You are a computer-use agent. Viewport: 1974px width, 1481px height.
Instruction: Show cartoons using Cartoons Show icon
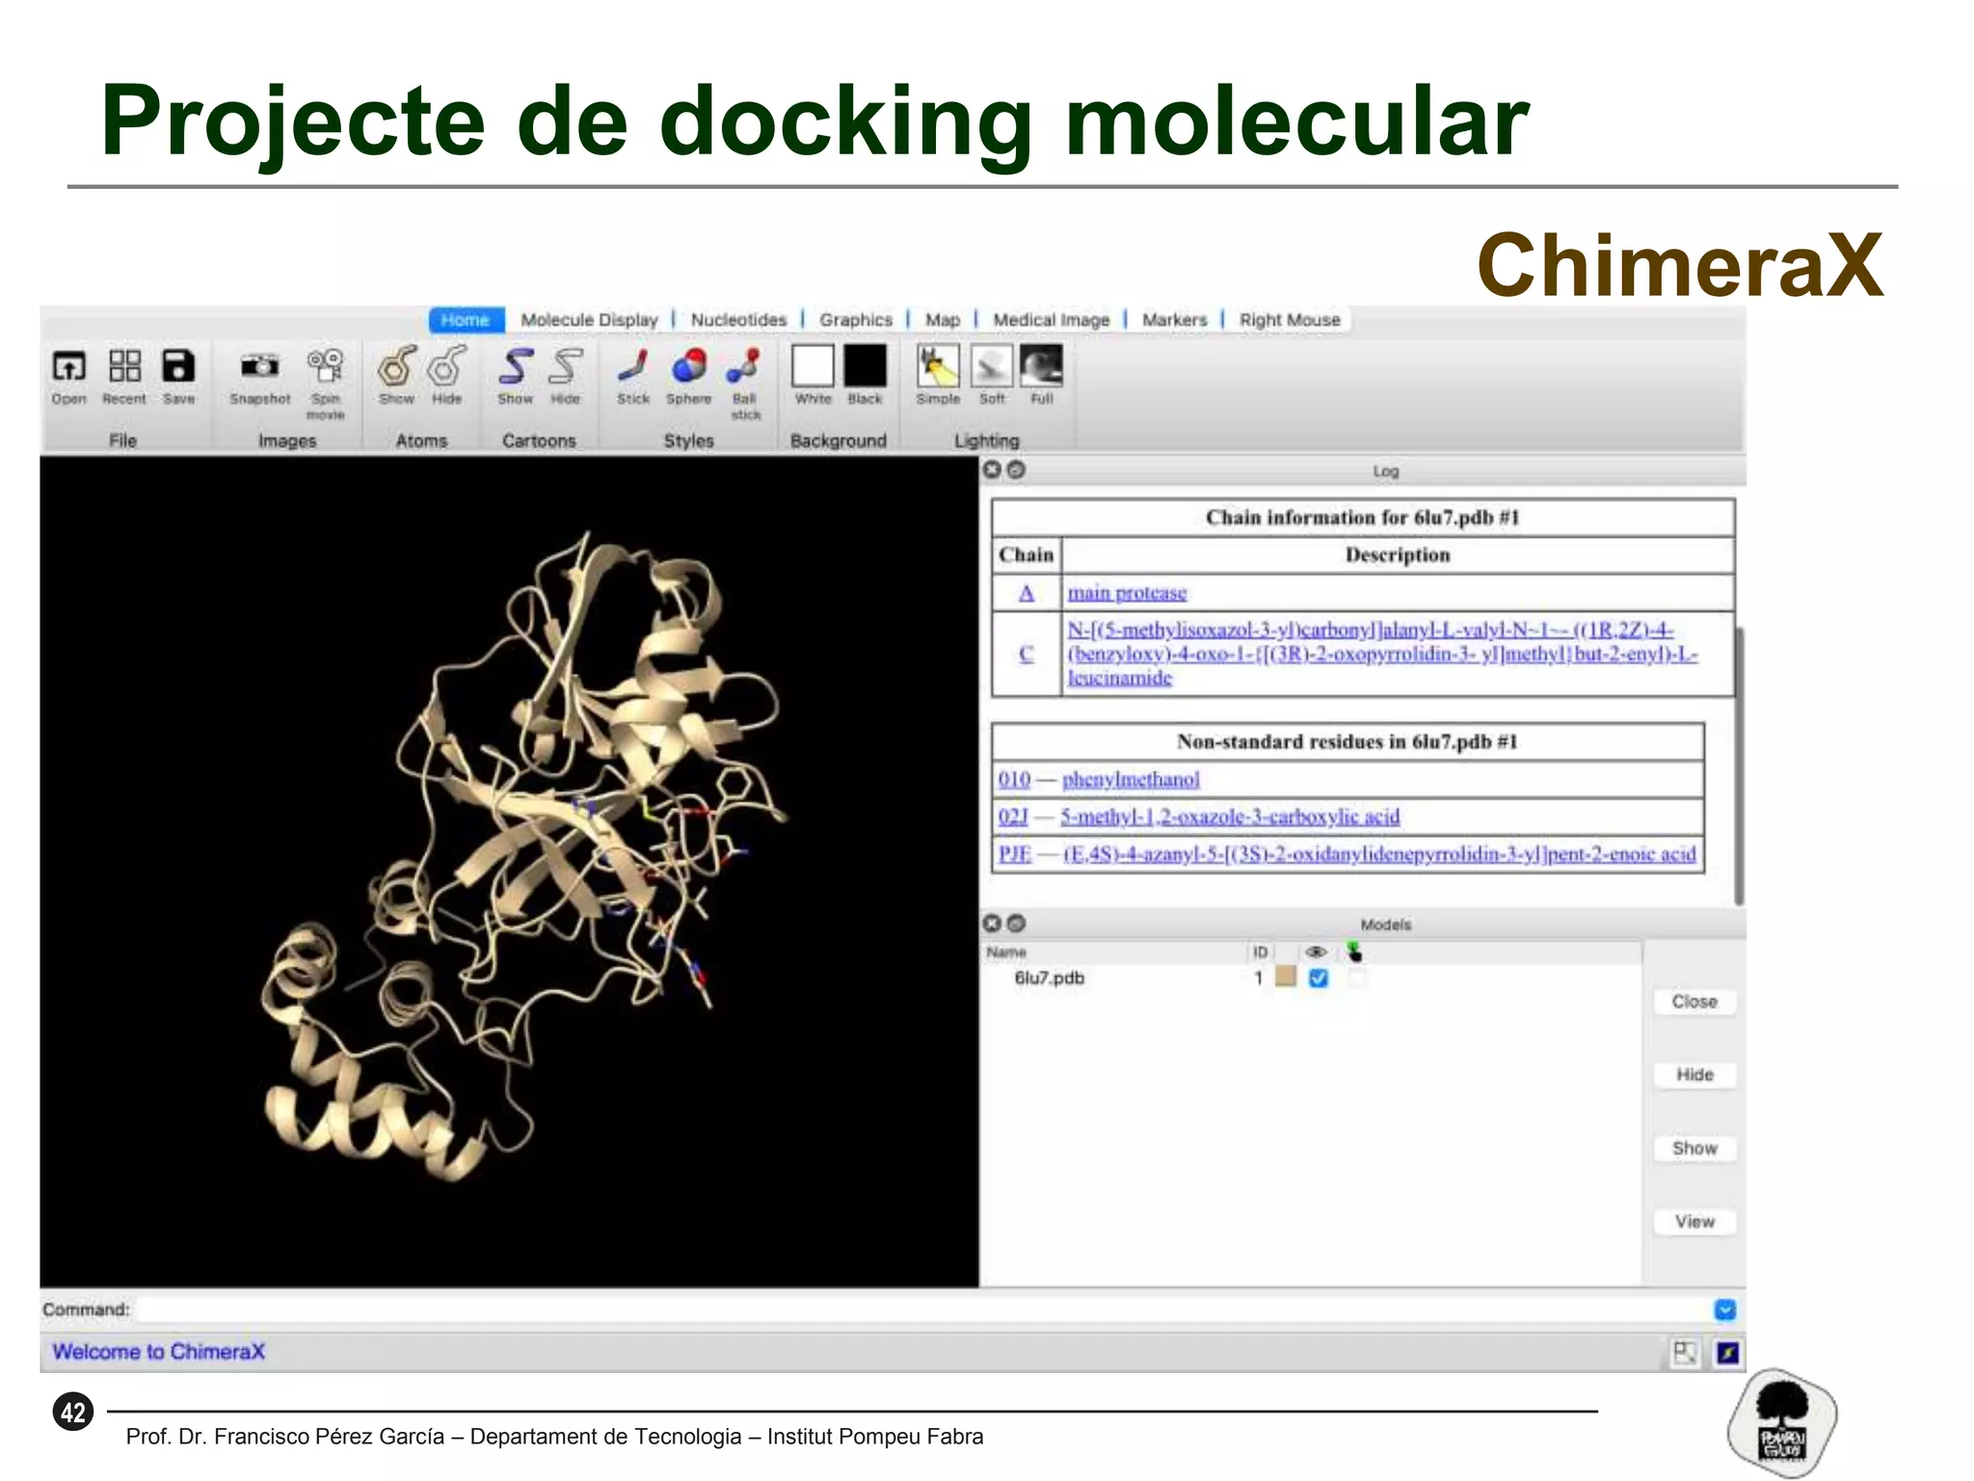[516, 376]
